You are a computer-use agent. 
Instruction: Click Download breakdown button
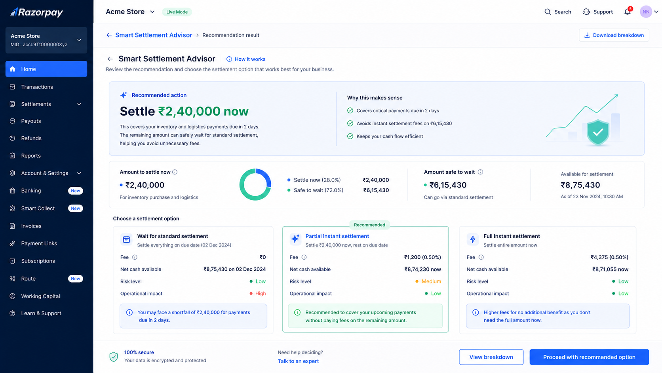click(x=614, y=35)
